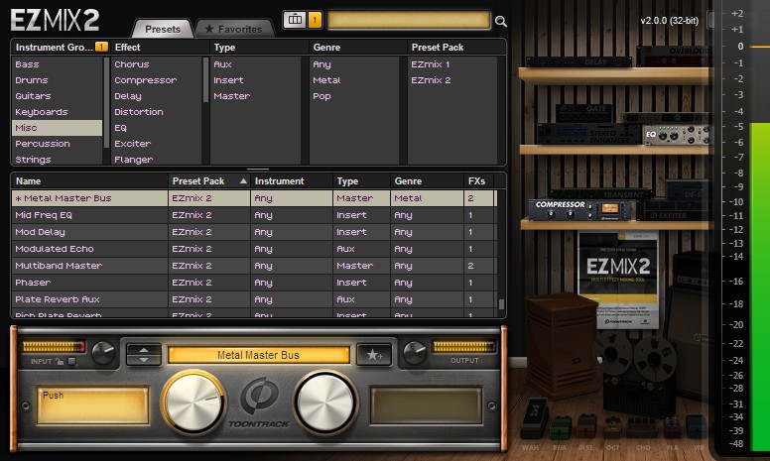Step to previous preset with up arrow
This screenshot has width=770, height=461.
click(x=144, y=350)
